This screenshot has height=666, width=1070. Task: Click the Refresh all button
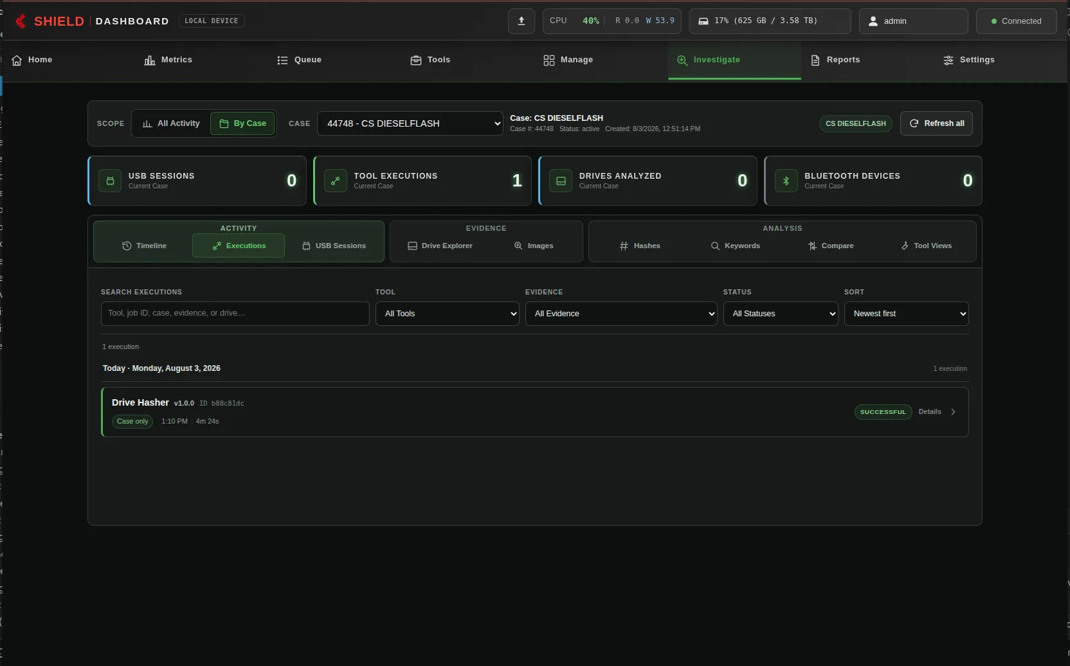936,123
